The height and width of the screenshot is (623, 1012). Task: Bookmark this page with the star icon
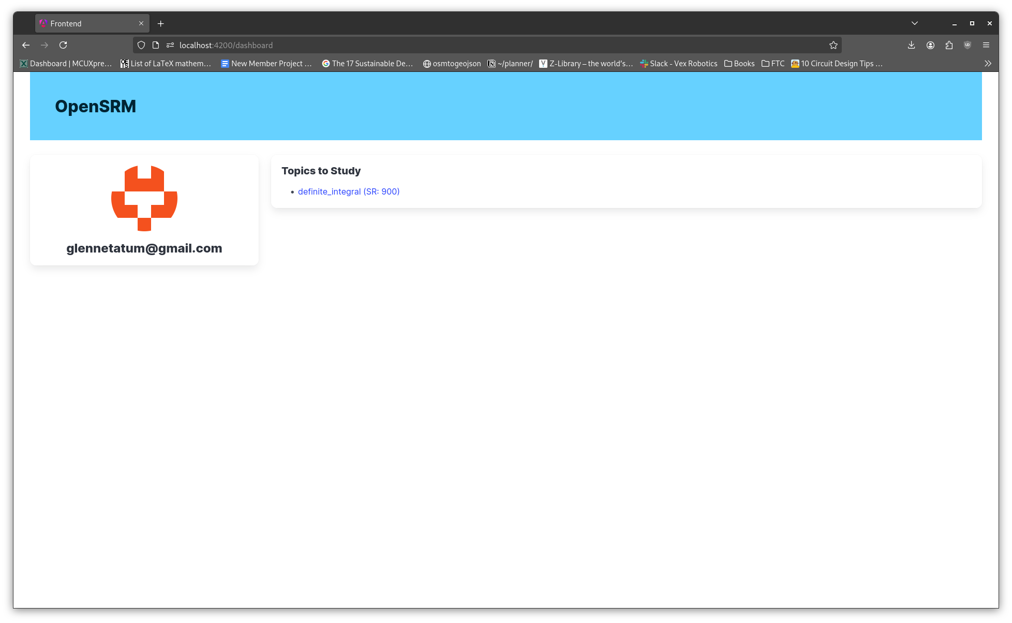[833, 45]
